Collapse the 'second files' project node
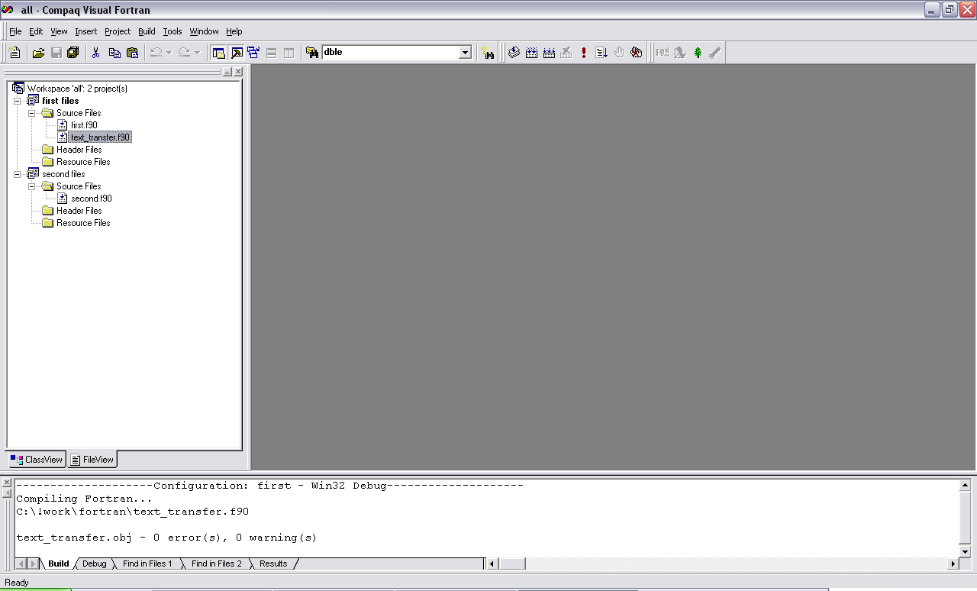The image size is (977, 591). (18, 174)
